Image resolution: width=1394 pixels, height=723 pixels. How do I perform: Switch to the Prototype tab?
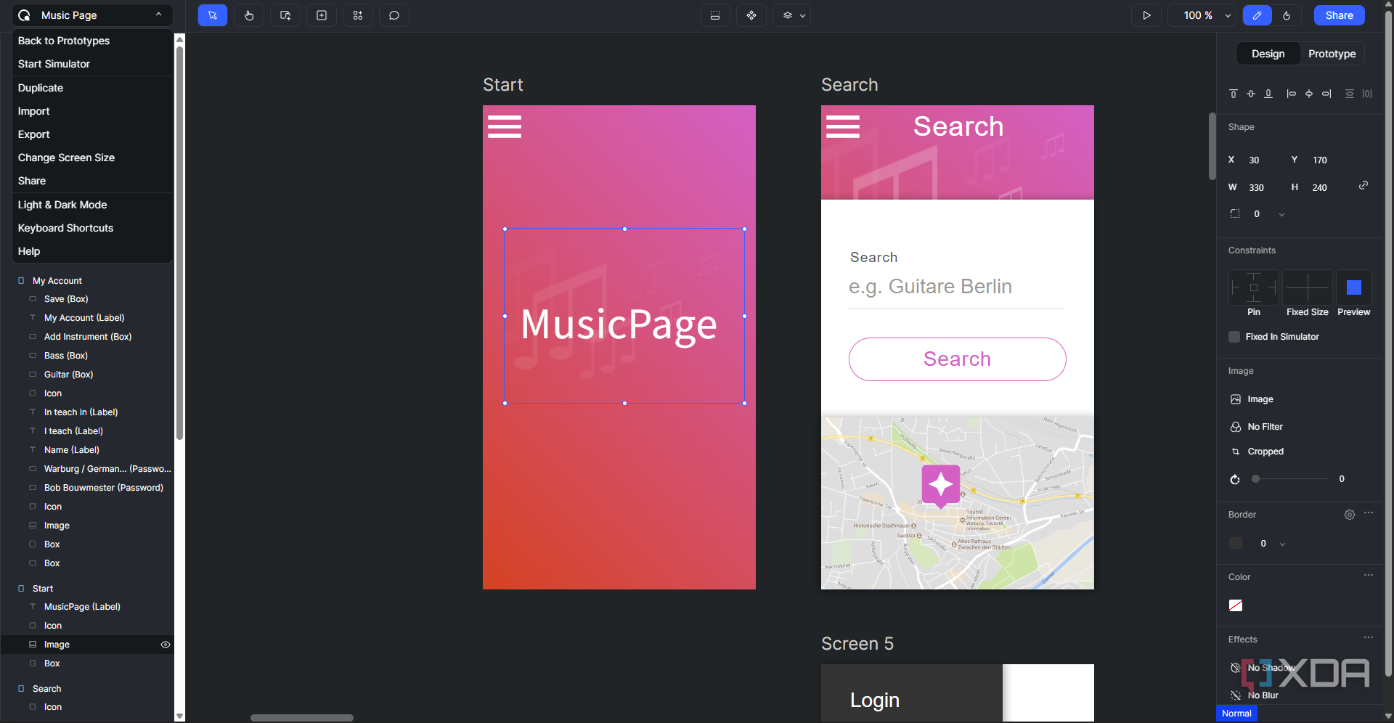coord(1332,54)
